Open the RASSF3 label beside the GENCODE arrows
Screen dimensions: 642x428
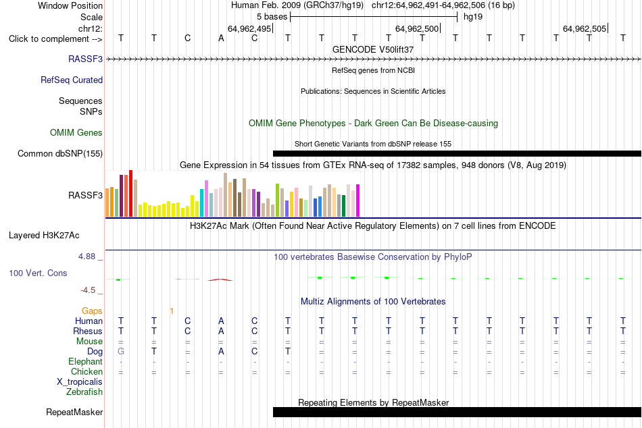click(x=85, y=59)
